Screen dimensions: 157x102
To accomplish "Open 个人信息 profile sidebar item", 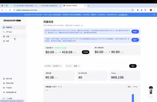I will pos(13,98).
